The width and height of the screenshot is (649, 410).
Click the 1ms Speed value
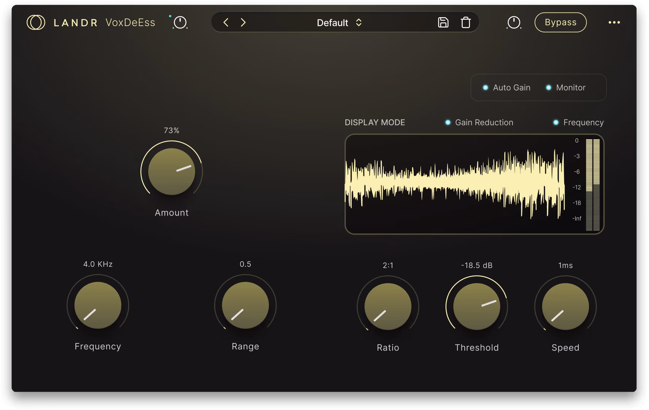(565, 266)
